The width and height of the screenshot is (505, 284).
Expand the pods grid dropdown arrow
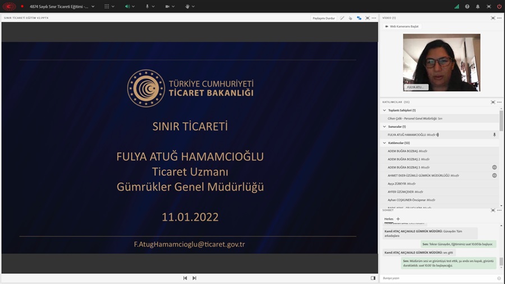coord(113,6)
